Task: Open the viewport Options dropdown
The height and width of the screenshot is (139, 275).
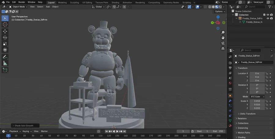Action: pyautogui.click(x=220, y=11)
